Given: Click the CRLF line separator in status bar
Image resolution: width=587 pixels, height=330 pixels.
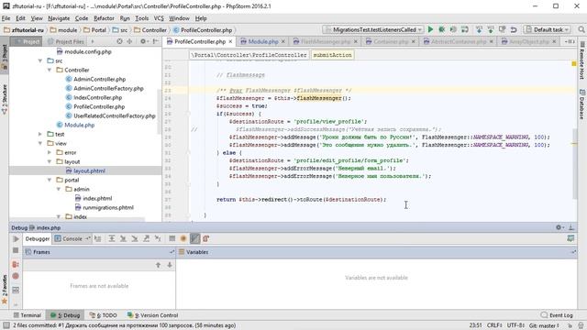Looking at the screenshot, I should [x=495, y=325].
